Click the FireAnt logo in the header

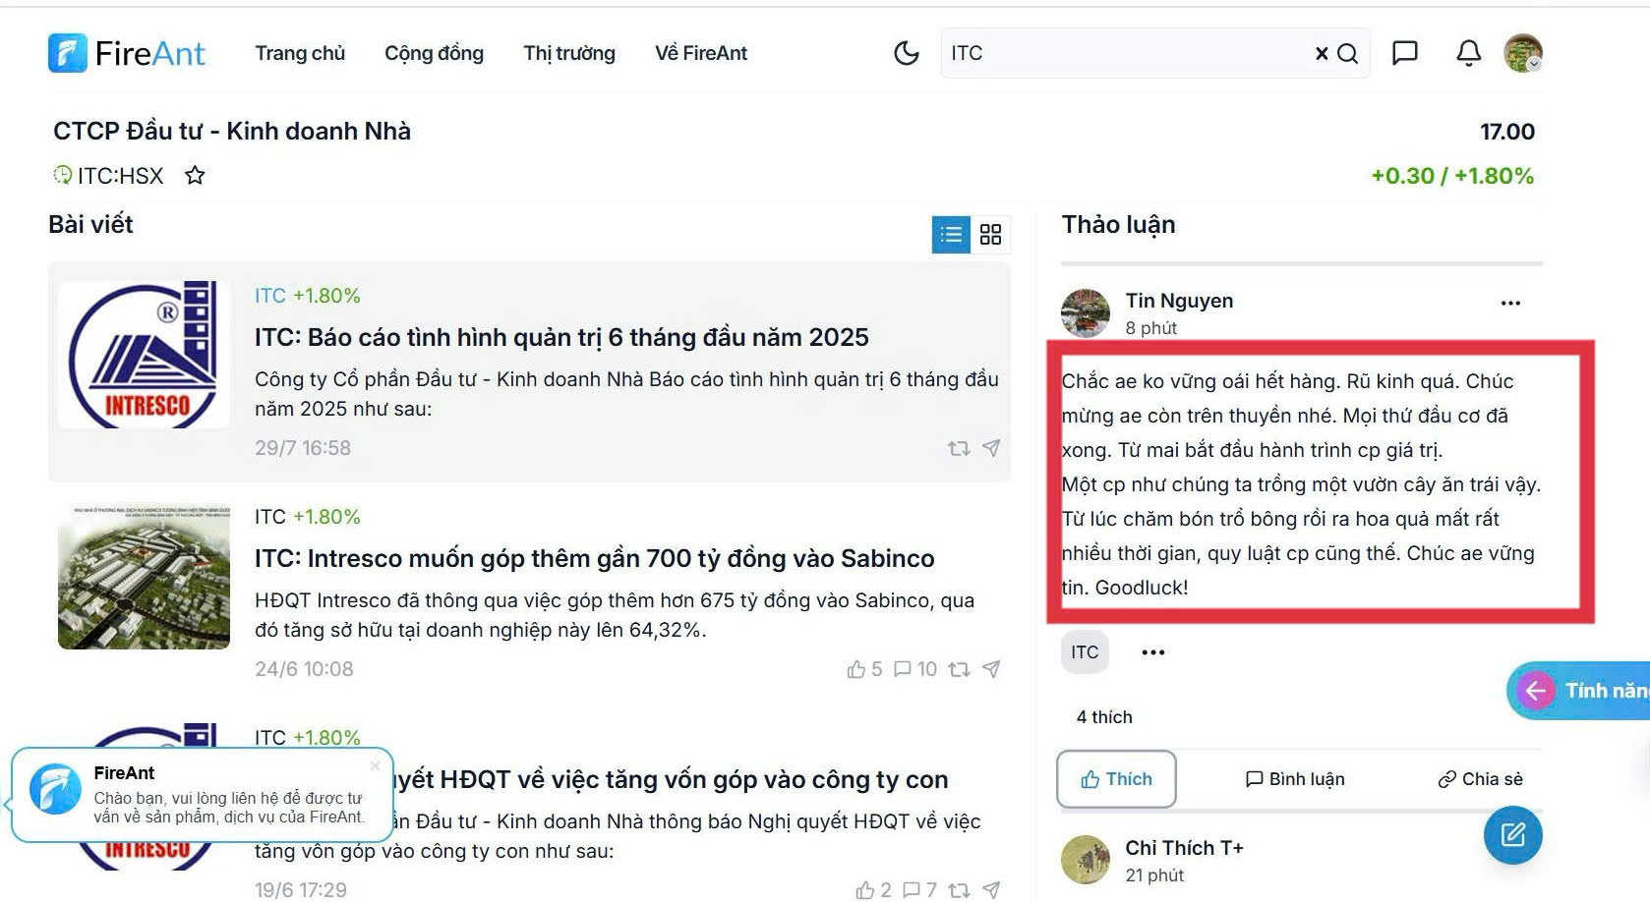127,53
